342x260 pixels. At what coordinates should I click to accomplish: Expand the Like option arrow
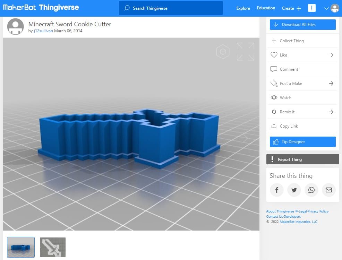tap(330, 55)
